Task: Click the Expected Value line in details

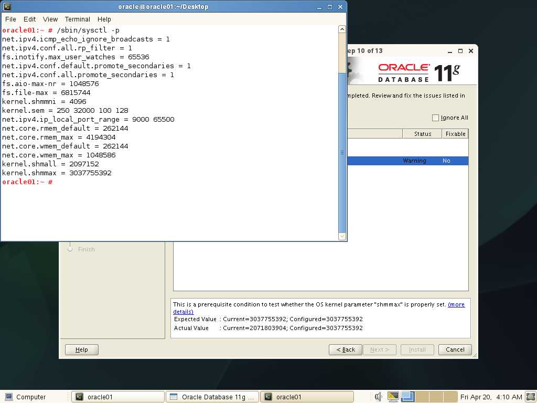Action: (x=268, y=319)
